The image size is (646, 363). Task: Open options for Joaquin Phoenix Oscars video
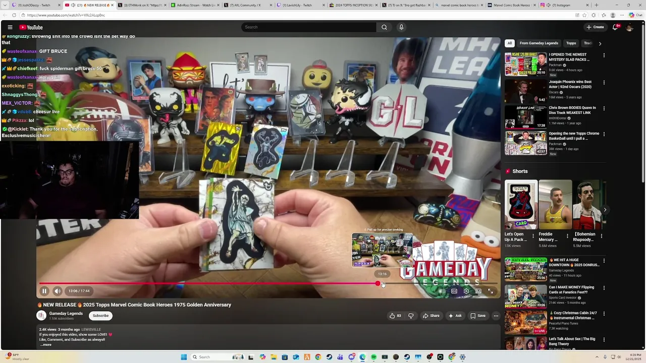click(x=604, y=83)
